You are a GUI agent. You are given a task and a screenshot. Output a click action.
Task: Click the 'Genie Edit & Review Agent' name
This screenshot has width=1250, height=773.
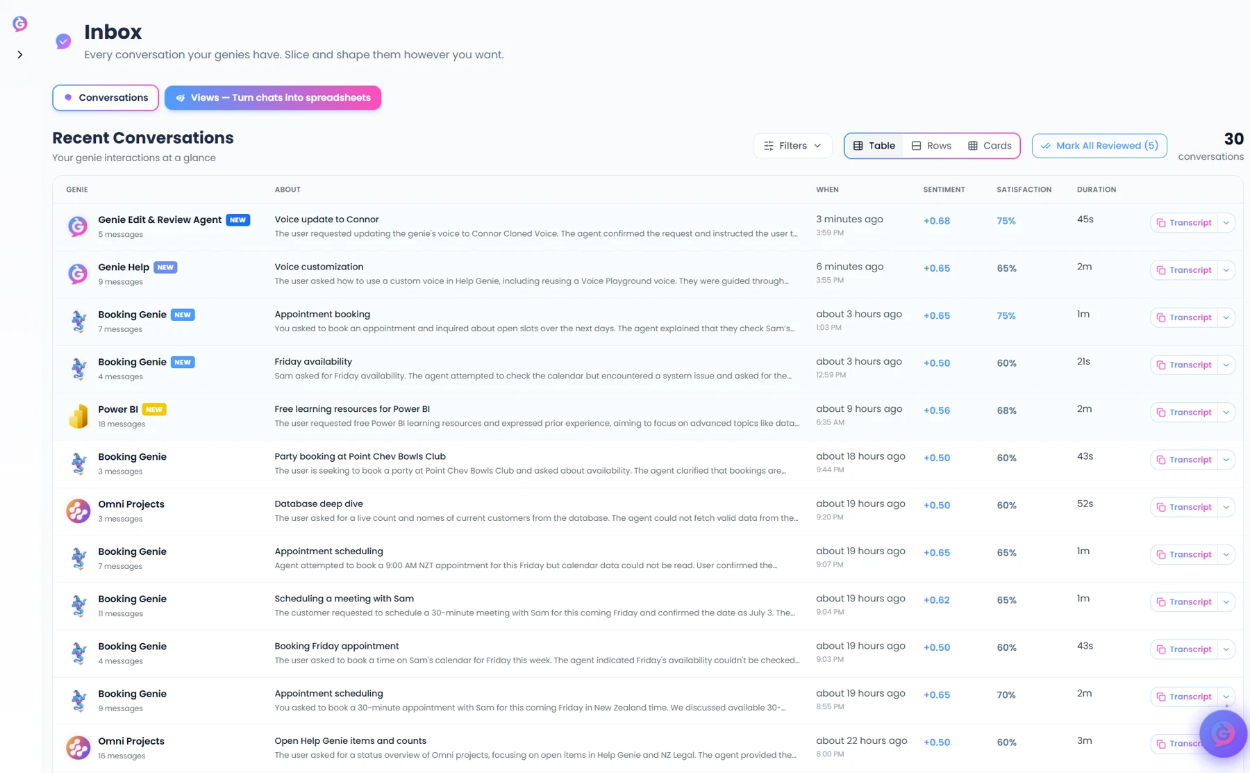(160, 219)
